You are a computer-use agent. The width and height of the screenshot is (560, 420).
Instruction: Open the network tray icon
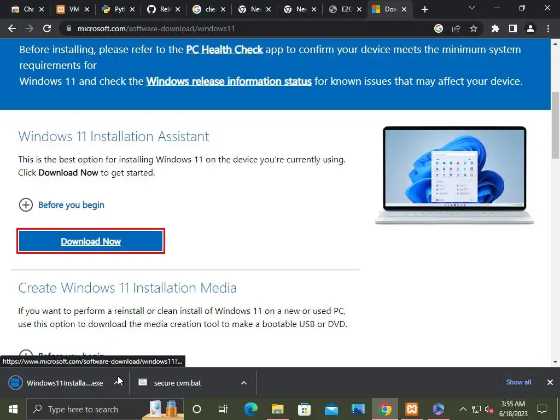point(476,409)
